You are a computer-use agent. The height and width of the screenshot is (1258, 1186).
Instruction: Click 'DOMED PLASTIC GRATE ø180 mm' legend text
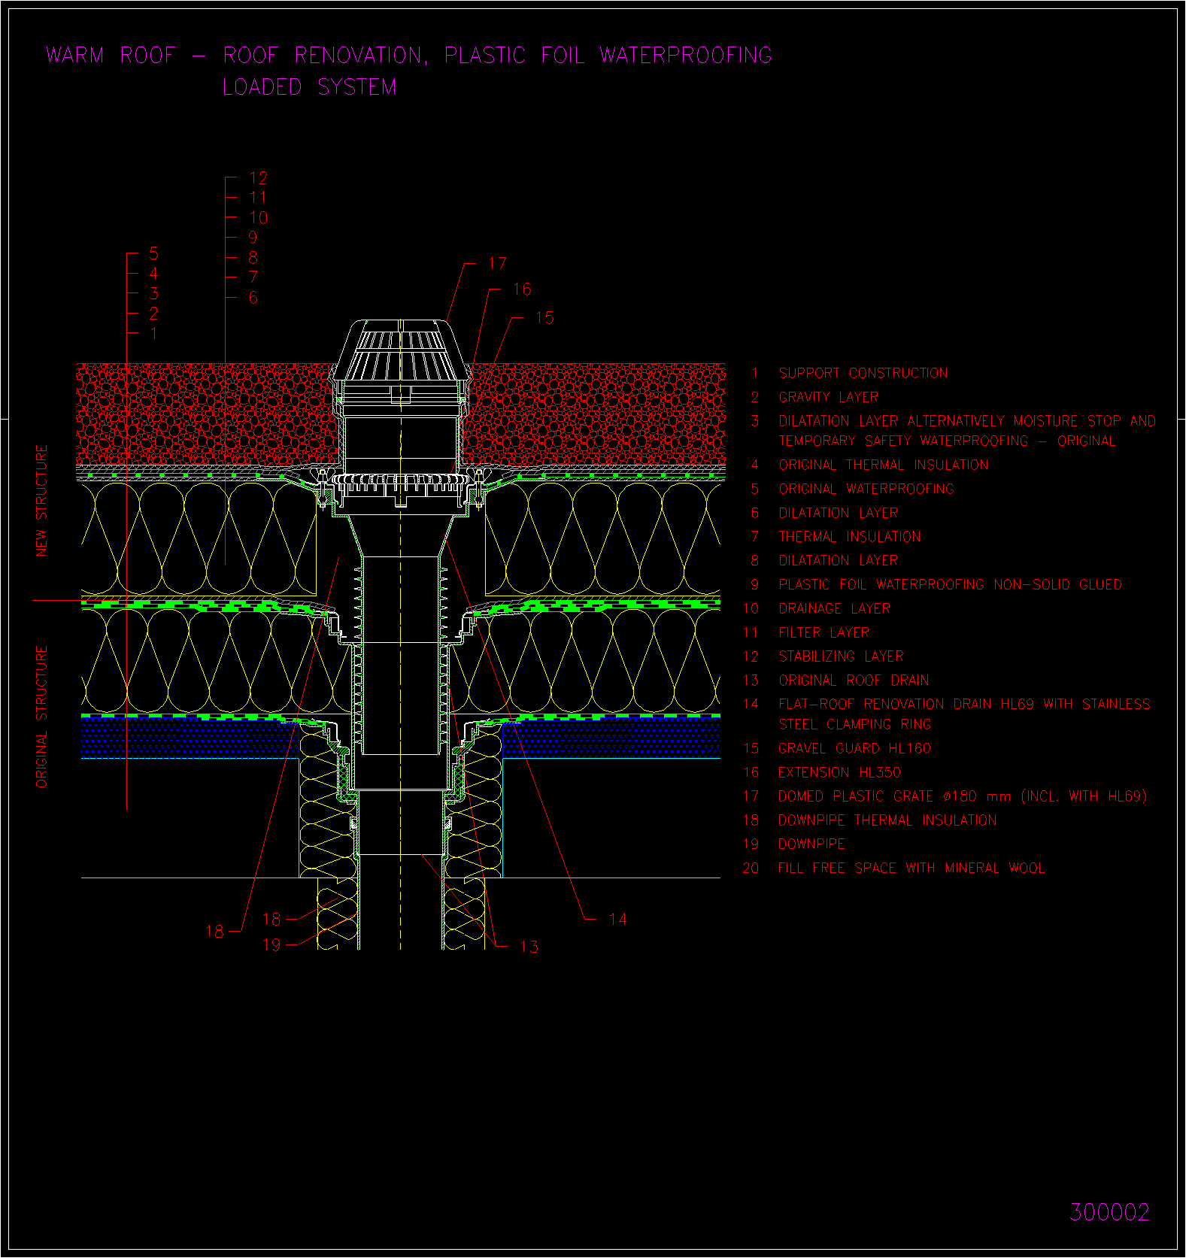point(895,796)
